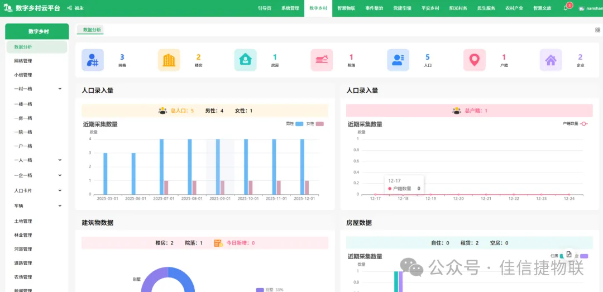
Task: Toggle the 女性 legend series
Action: click(x=315, y=124)
